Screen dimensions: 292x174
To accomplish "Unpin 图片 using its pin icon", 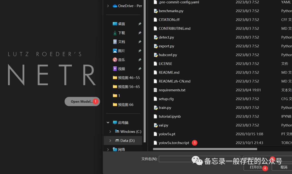I will pos(140,51).
